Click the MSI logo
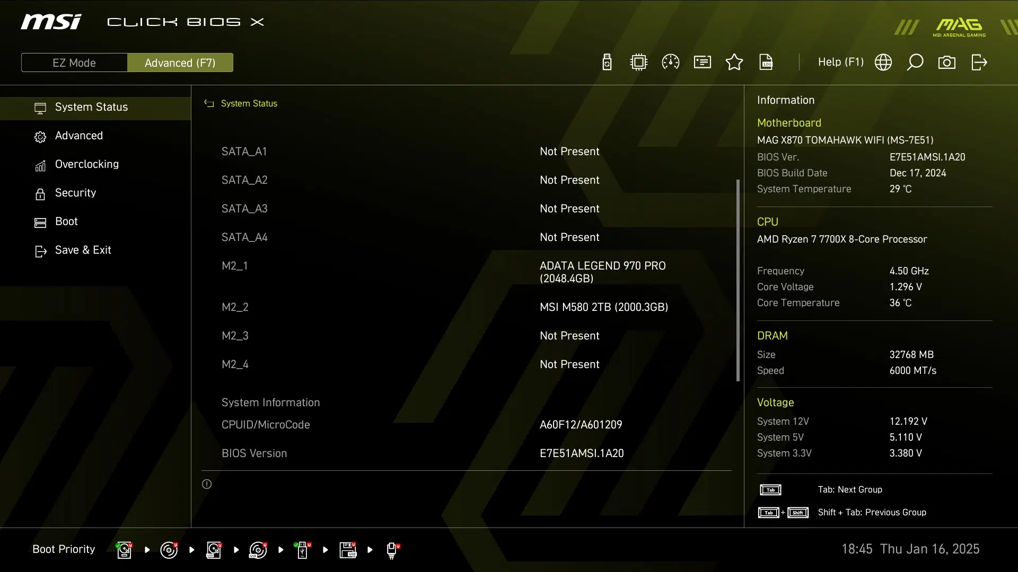 click(51, 22)
